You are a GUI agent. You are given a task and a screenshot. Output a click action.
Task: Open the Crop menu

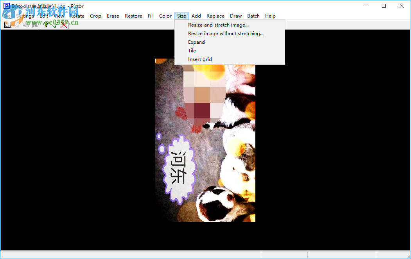(x=95, y=16)
